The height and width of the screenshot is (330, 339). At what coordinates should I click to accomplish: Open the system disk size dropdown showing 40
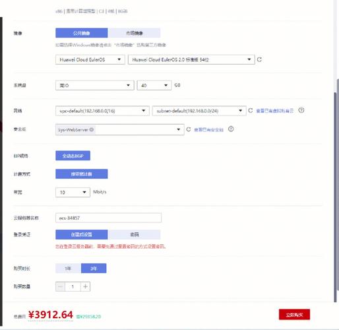pyautogui.click(x=154, y=85)
